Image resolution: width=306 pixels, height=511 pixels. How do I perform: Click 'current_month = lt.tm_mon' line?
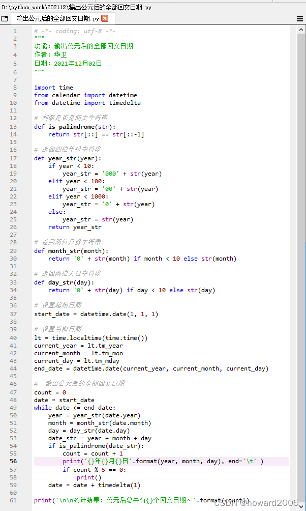(x=78, y=353)
